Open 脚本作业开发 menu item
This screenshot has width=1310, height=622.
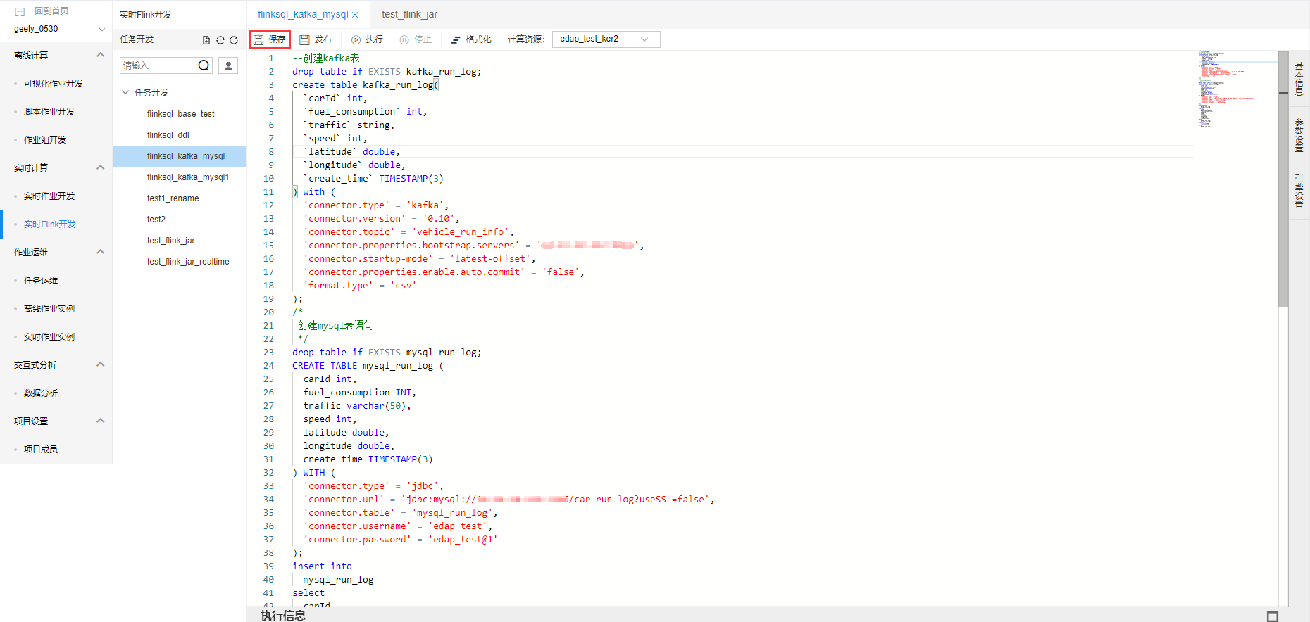[x=49, y=112]
